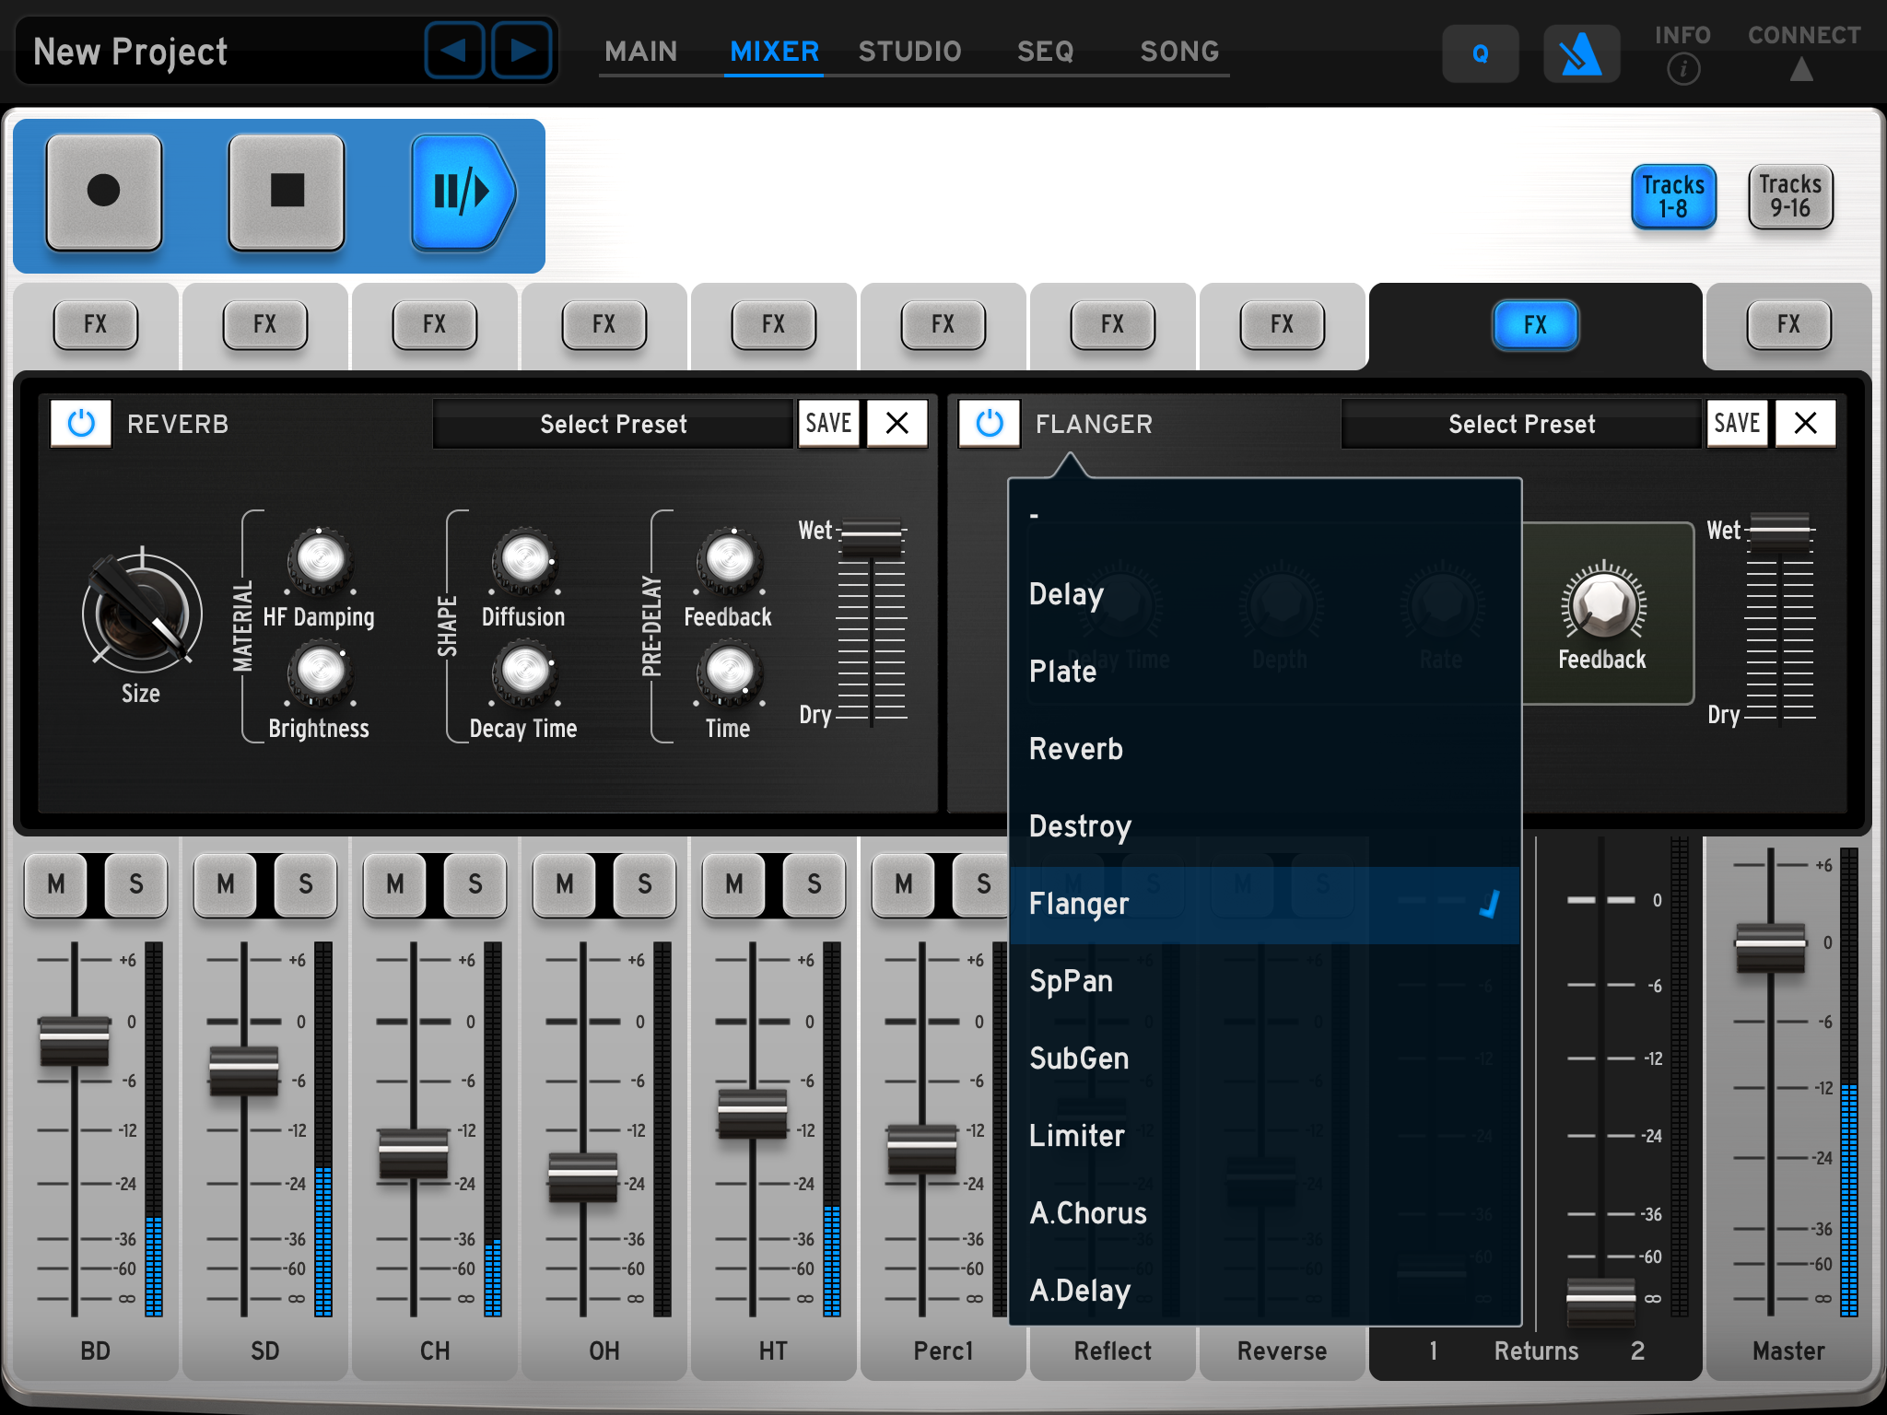Click the Master volume fader
Image resolution: width=1887 pixels, height=1415 pixels.
1770,949
